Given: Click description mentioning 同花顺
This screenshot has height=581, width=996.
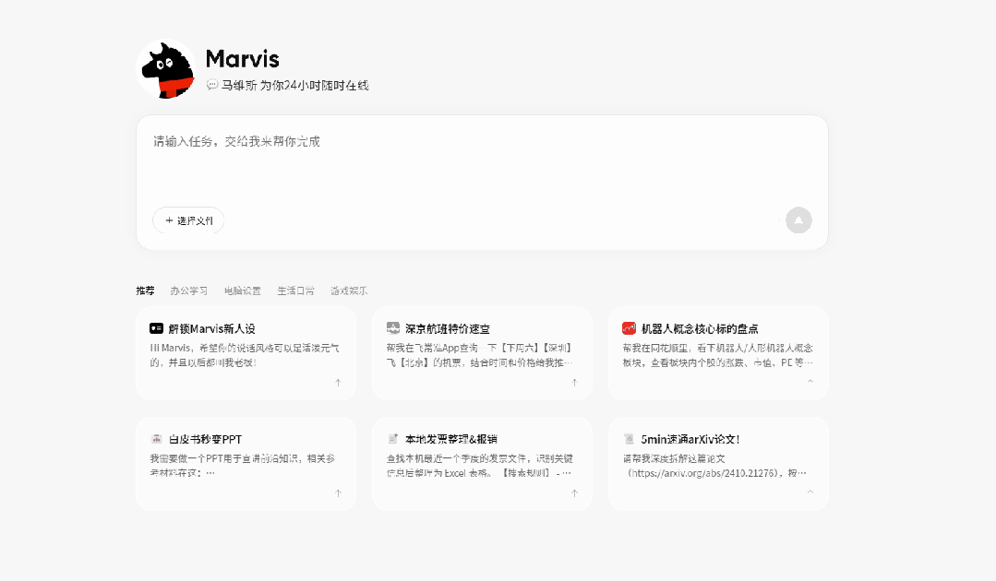Looking at the screenshot, I should 718,355.
